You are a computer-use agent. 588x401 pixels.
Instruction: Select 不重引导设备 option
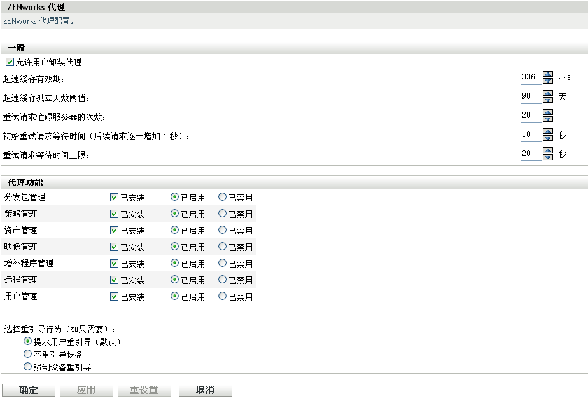point(27,353)
